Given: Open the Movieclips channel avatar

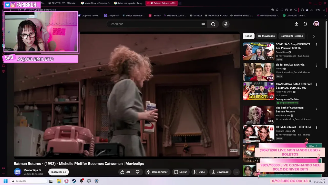Looking at the screenshot, I should click(17, 172).
